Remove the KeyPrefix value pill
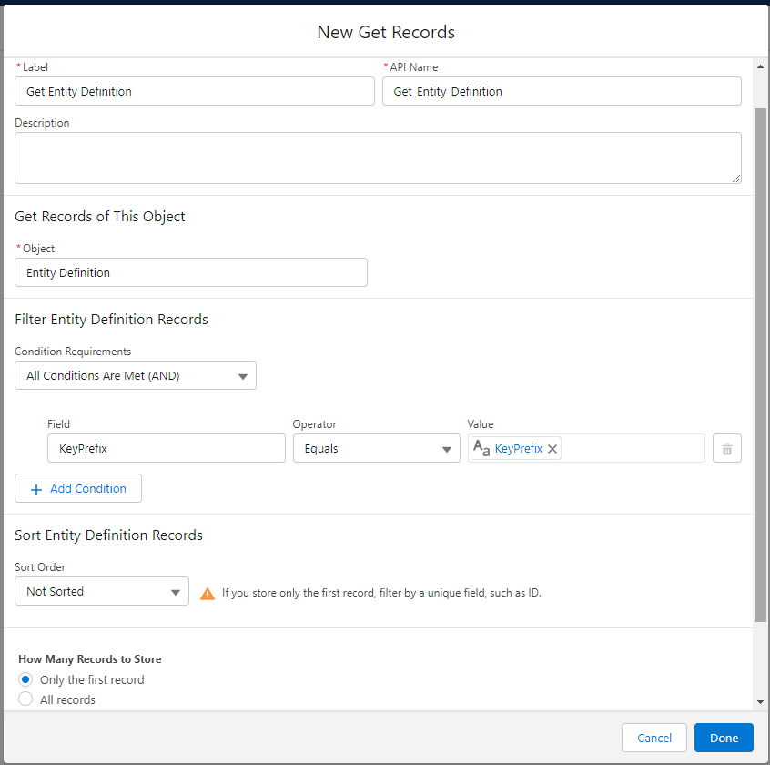The height and width of the screenshot is (765, 770). coord(552,449)
